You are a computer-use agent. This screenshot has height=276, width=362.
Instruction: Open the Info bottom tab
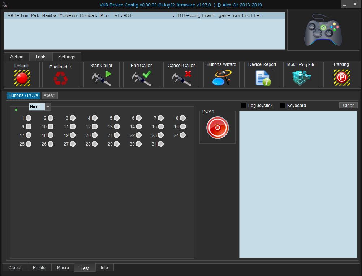104,267
